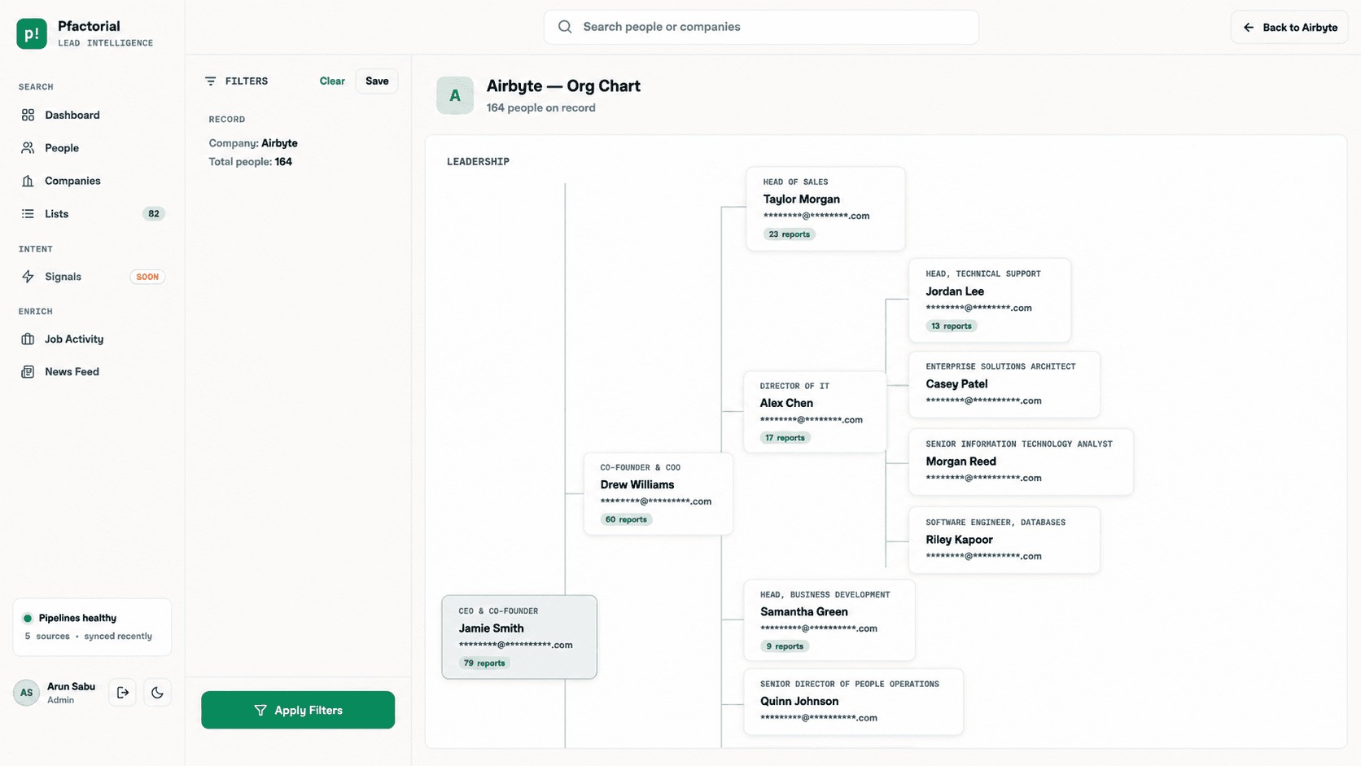Select Samantha Green card
The image size is (1361, 766).
(x=829, y=620)
